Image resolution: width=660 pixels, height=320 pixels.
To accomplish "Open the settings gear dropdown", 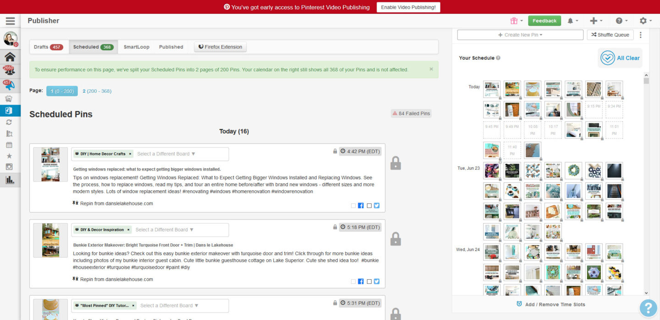I will pos(645,21).
